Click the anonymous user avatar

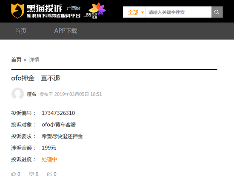coord(17,94)
